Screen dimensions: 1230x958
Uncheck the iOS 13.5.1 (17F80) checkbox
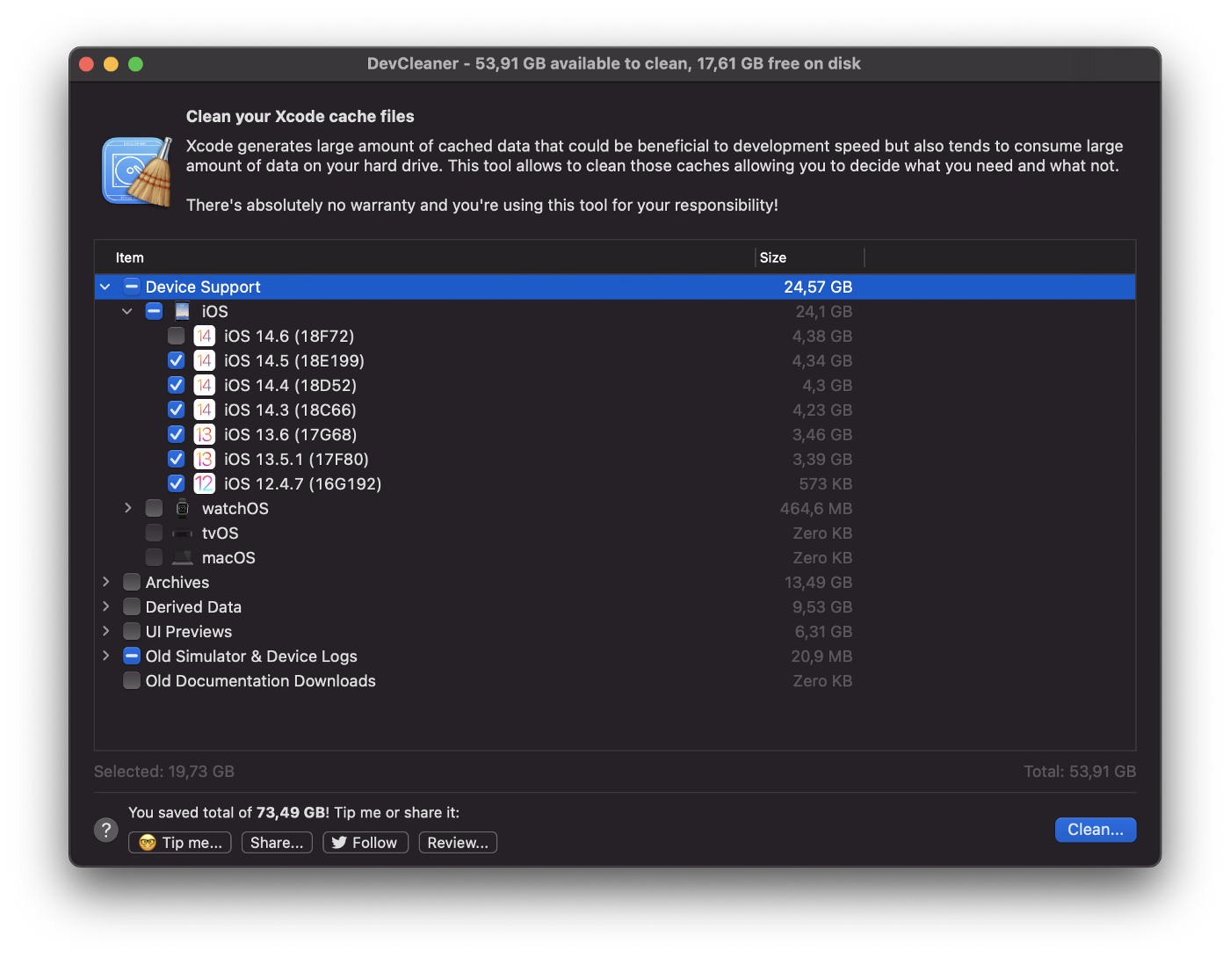176,459
